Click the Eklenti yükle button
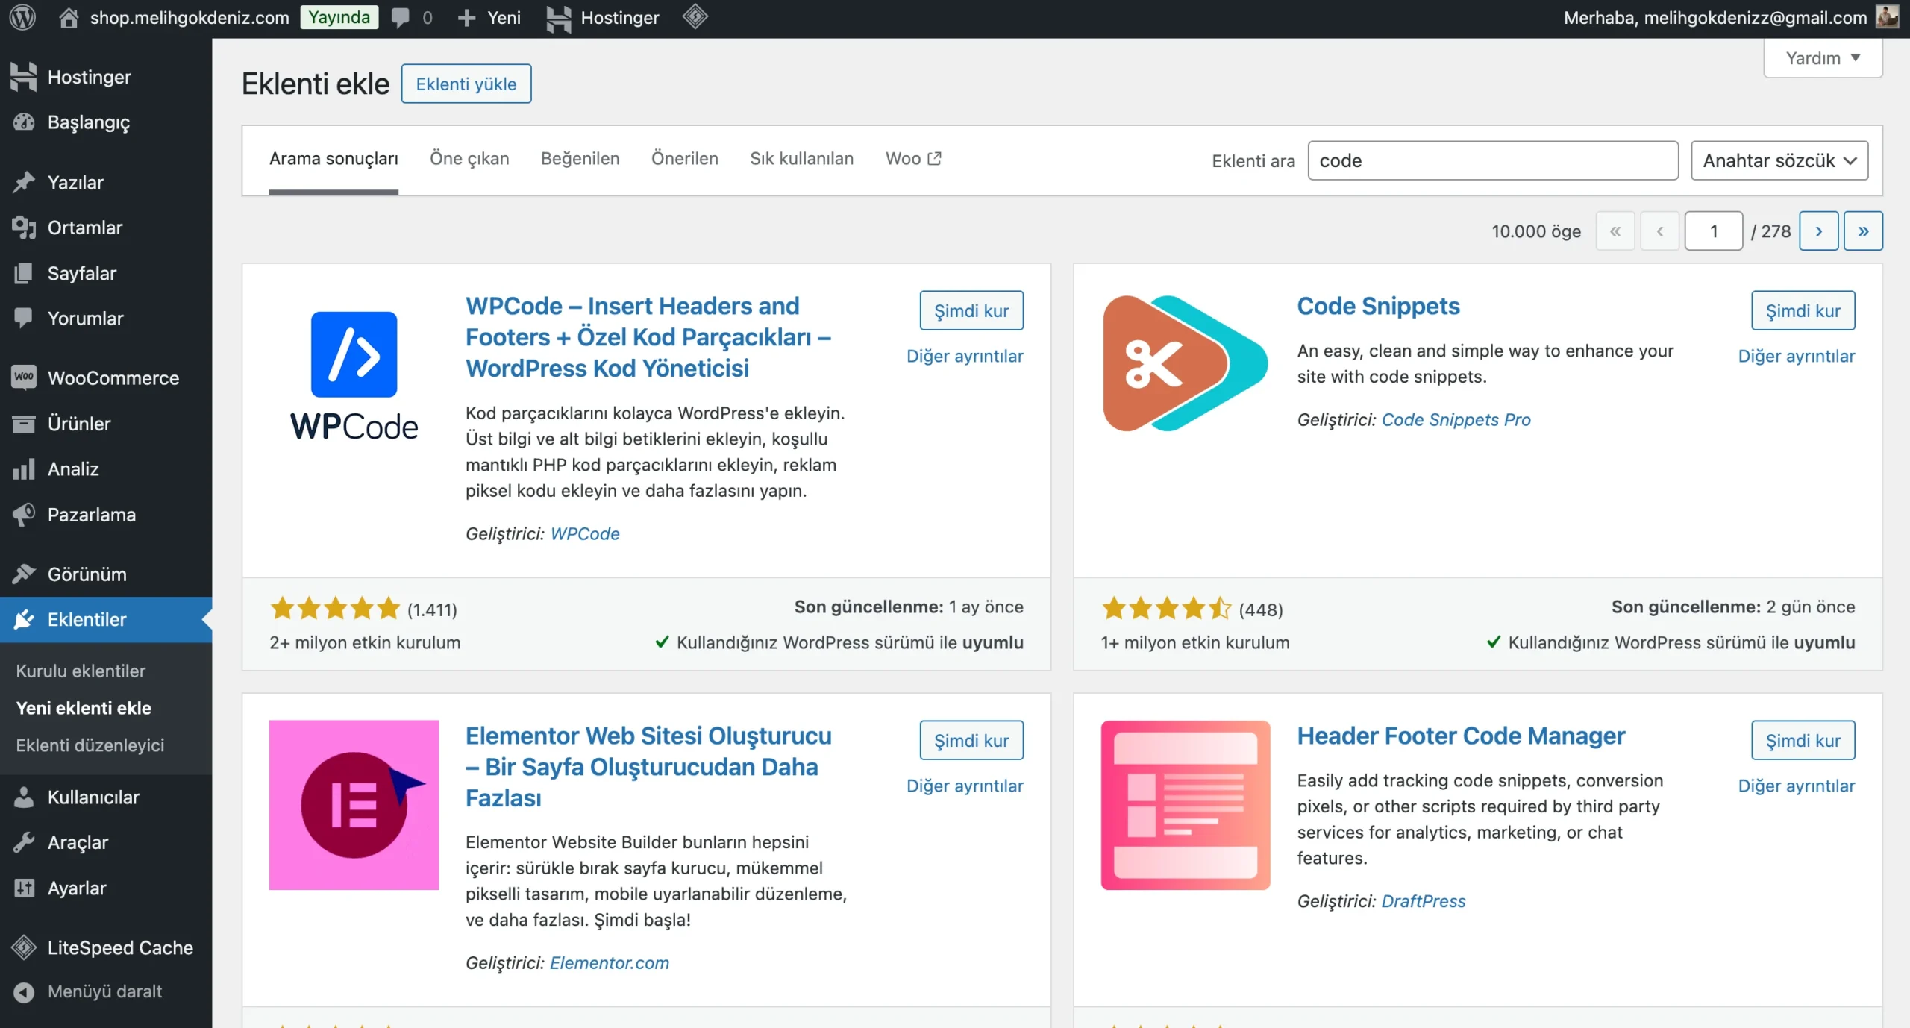1910x1028 pixels. point(466,84)
